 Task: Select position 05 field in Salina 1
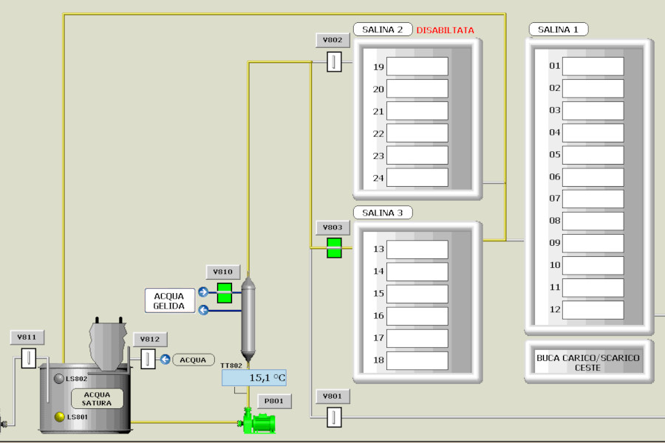[x=593, y=155]
